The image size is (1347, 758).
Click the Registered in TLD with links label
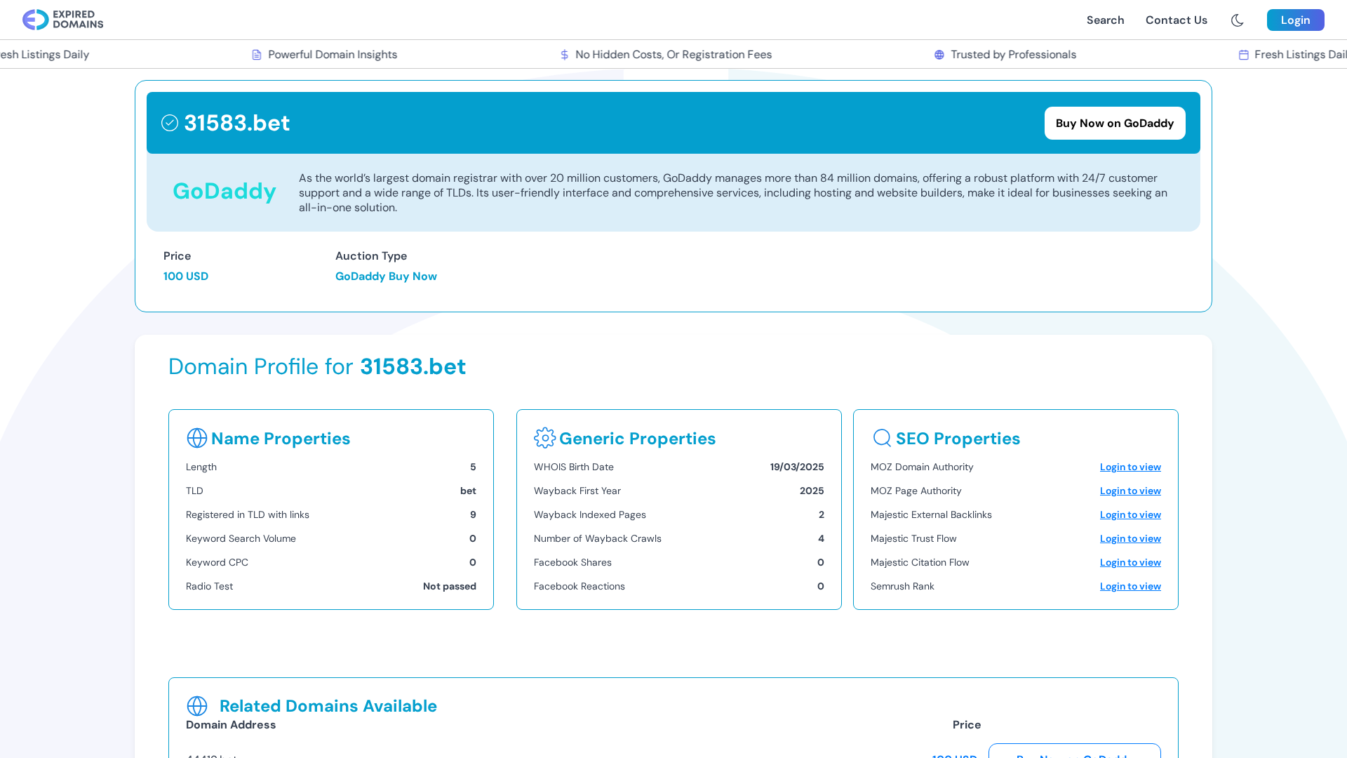point(248,515)
